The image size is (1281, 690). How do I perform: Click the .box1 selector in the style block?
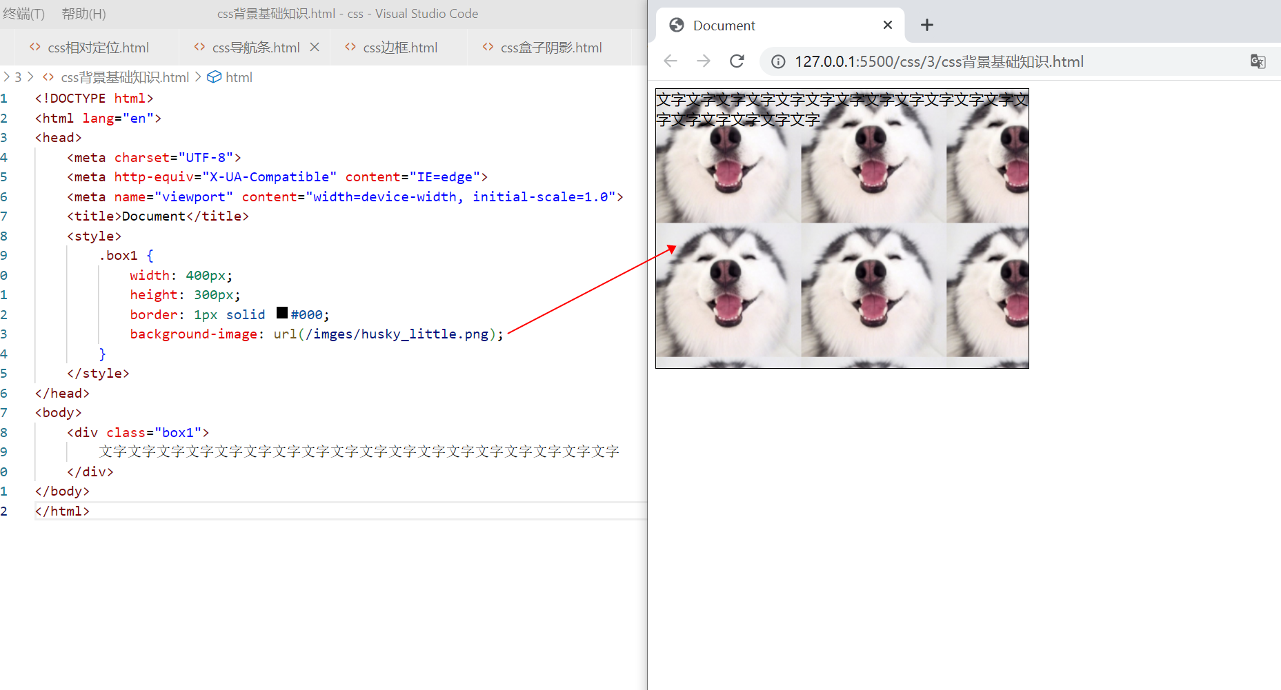click(118, 256)
